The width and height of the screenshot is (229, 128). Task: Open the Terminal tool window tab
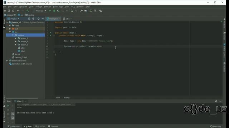coord(53,127)
